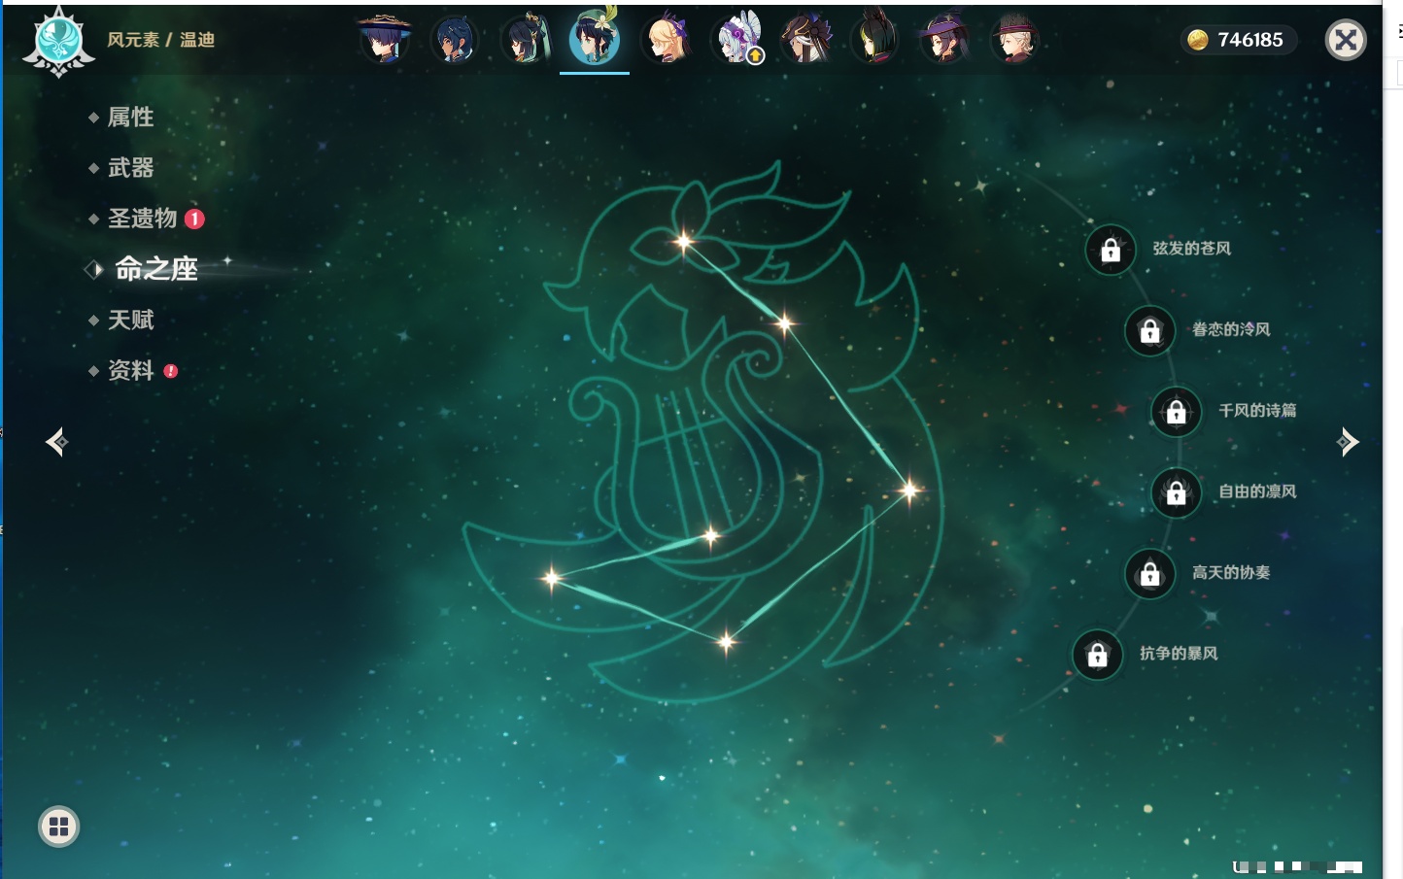Go to previous character with left arrow
1403x879 pixels.
click(56, 442)
